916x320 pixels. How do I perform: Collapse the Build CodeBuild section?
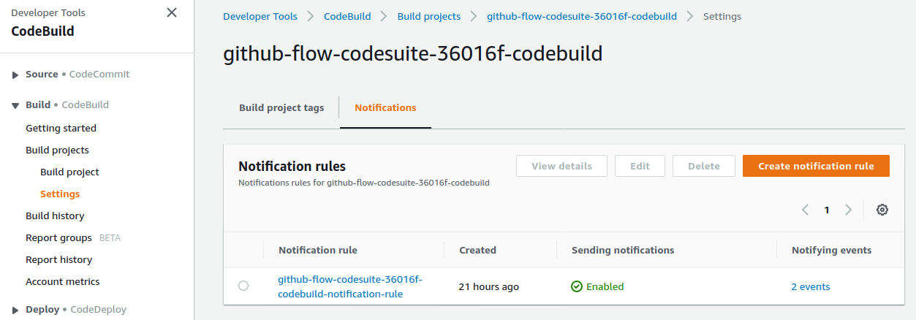click(x=15, y=105)
